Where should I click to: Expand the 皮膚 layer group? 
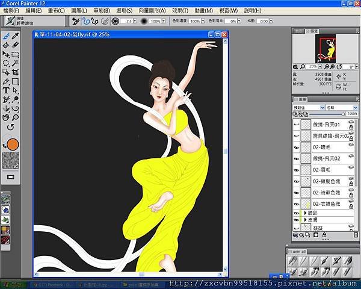305,220
